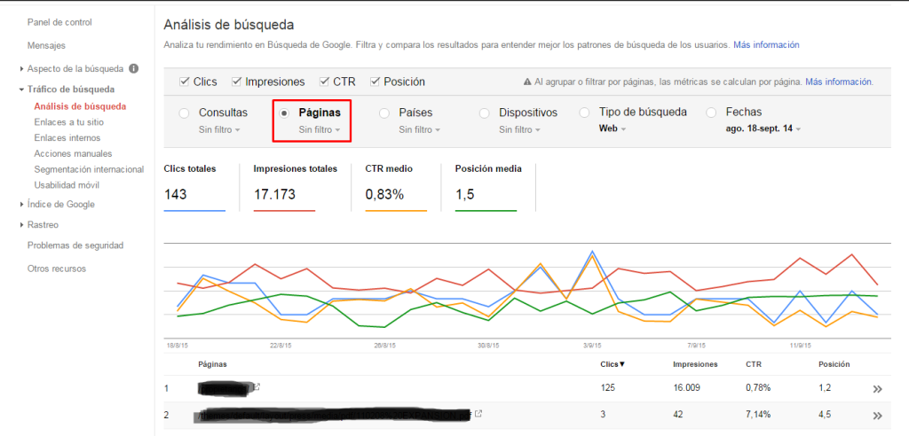
Task: Click the info icon beside Aspecto de la búsqueda
Action: (133, 68)
